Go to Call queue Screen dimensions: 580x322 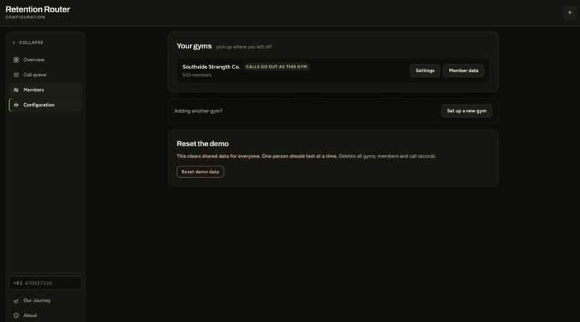coord(45,75)
